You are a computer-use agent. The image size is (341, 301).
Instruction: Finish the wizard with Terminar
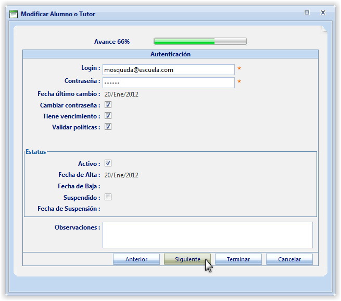(x=238, y=259)
